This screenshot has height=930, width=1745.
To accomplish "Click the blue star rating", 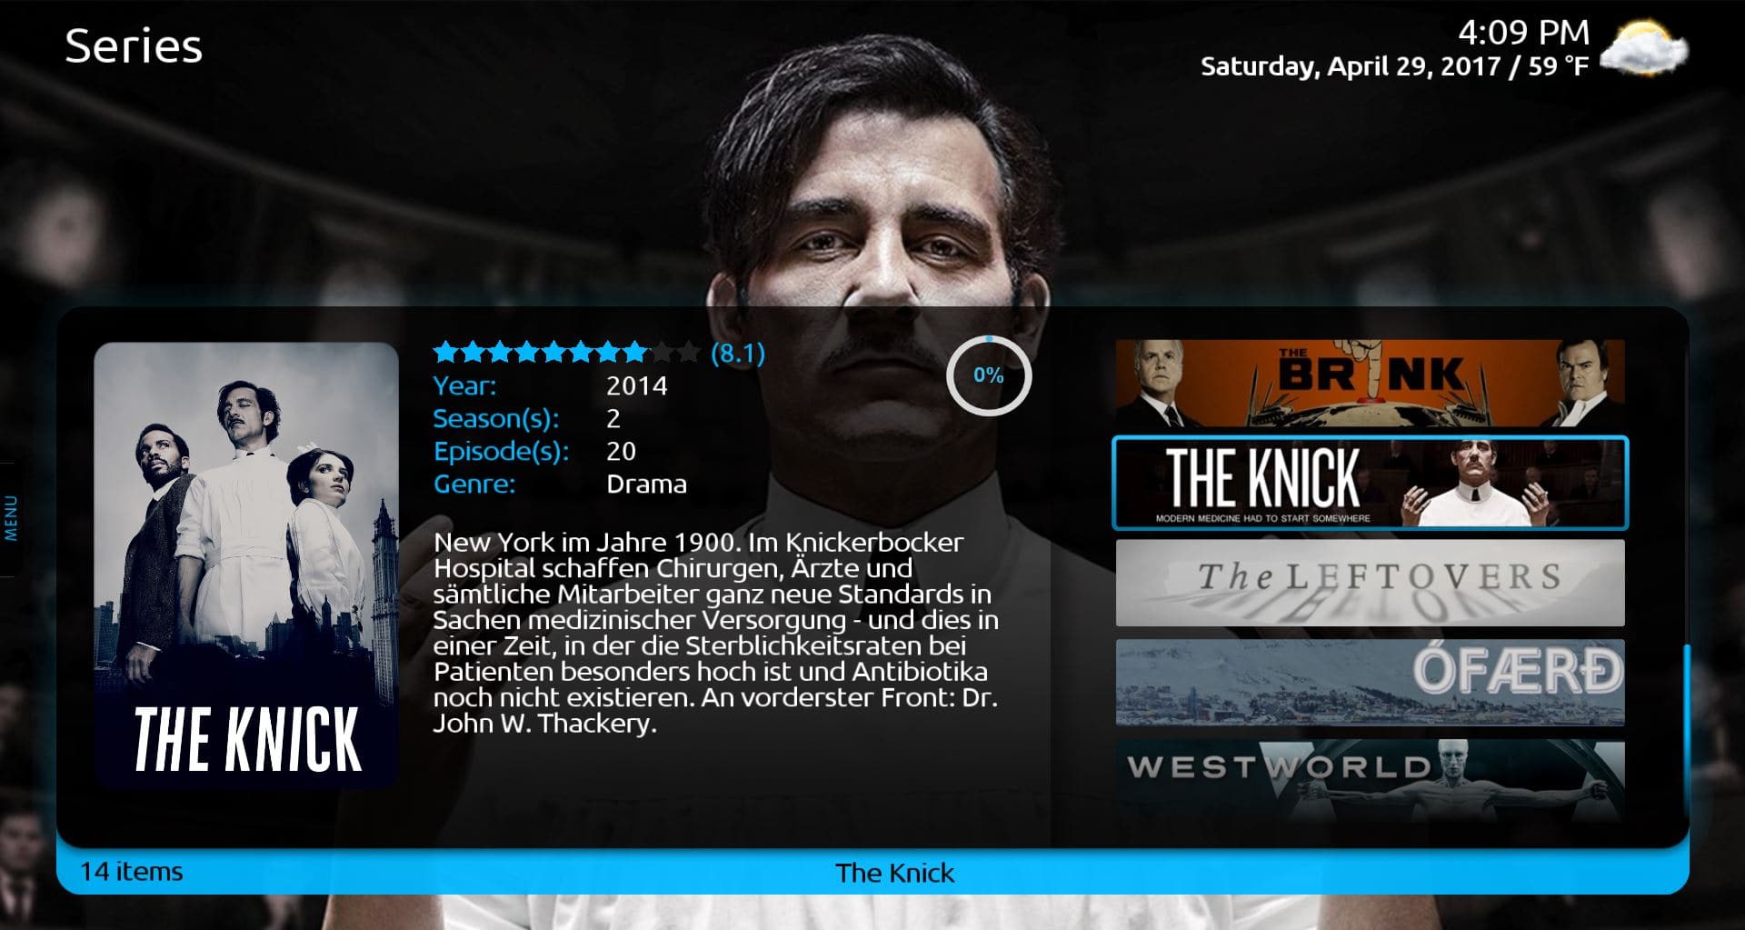I will [x=566, y=352].
